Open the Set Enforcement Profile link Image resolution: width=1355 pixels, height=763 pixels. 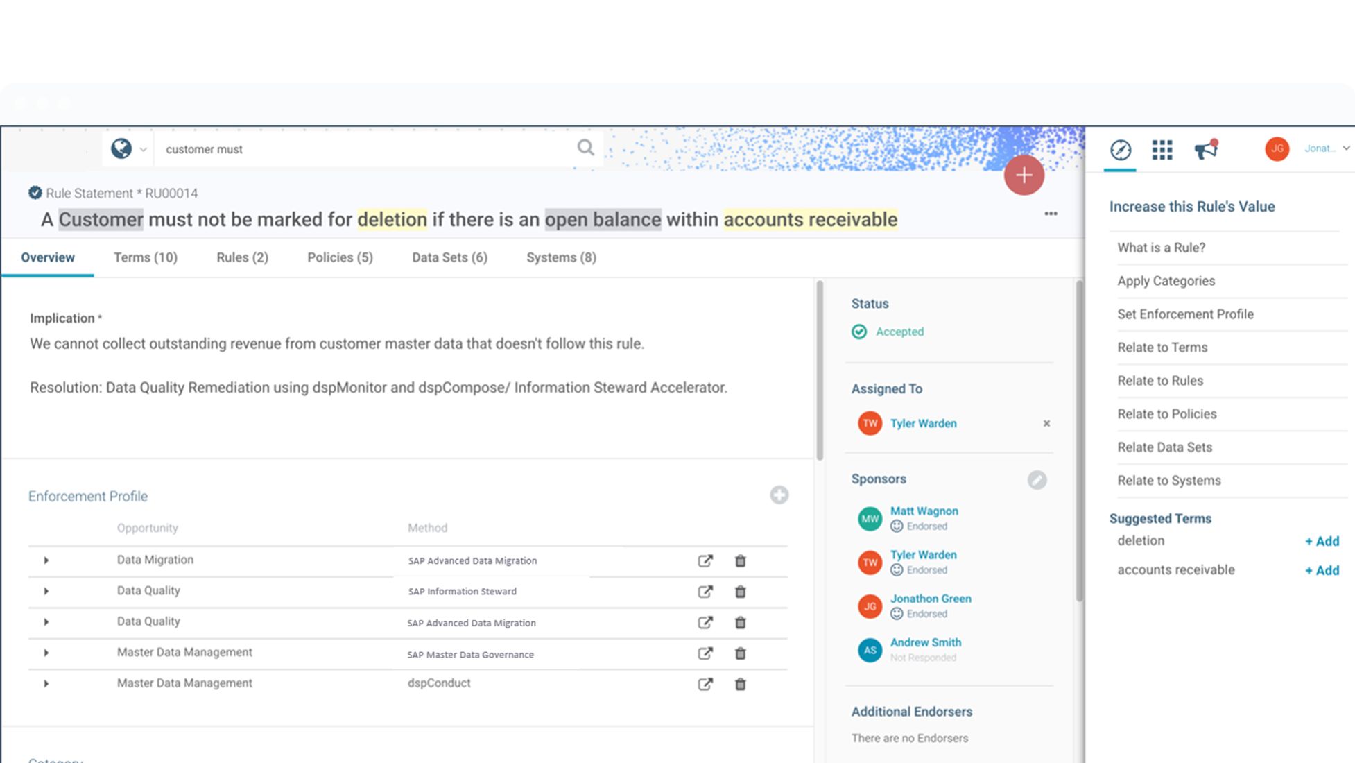click(1185, 314)
